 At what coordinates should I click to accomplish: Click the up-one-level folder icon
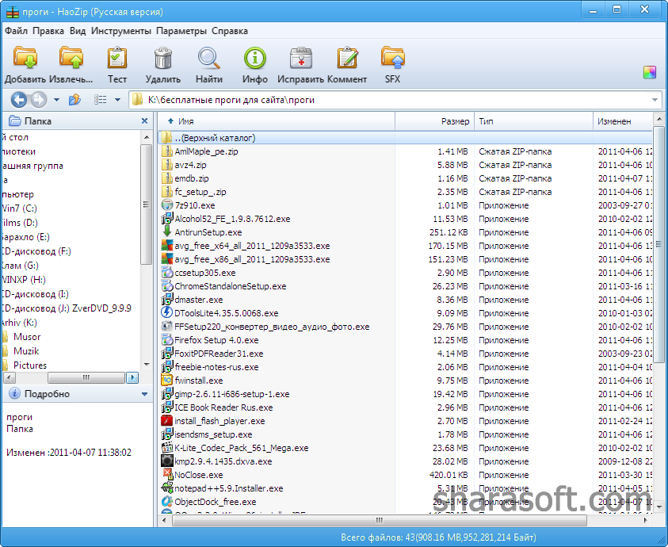click(74, 100)
